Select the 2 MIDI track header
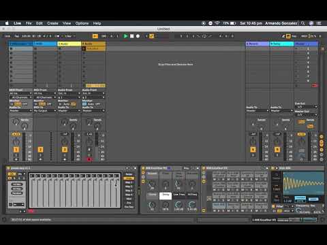327x245 pixels. pyautogui.click(x=45, y=44)
